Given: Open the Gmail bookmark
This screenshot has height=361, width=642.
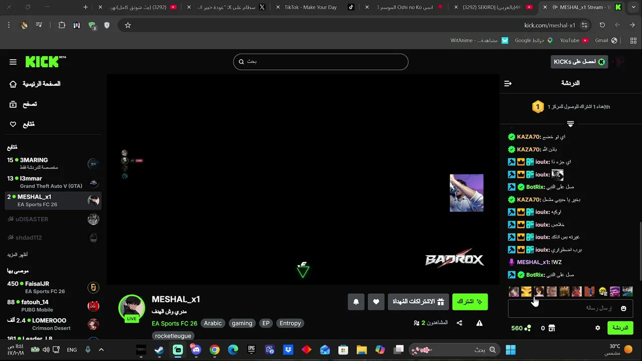Looking at the screenshot, I should [x=606, y=40].
